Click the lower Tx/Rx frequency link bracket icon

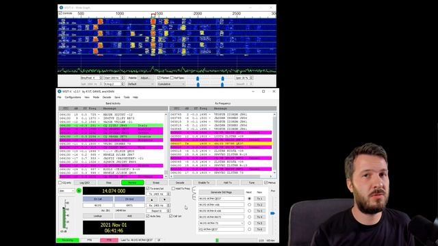pos(194,197)
